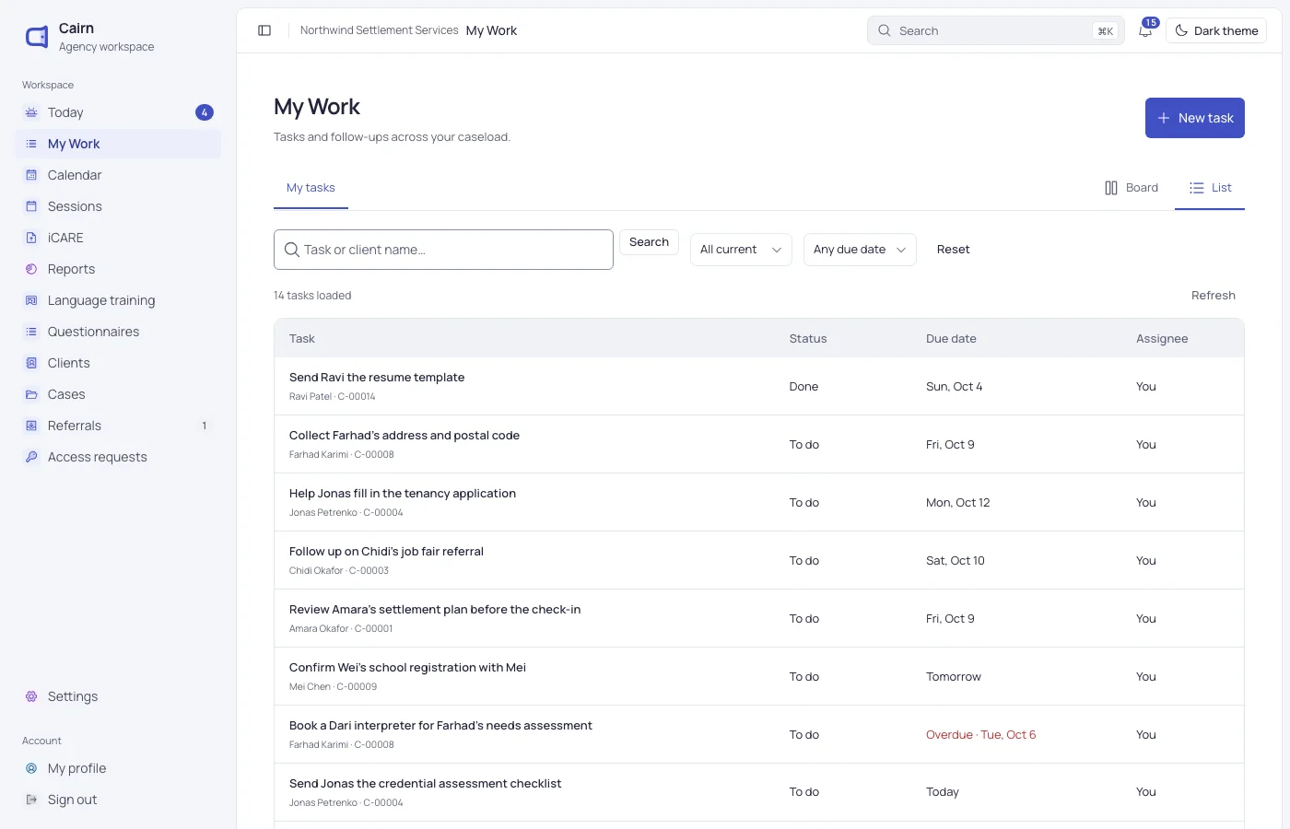Click the Language training icon

(31, 300)
